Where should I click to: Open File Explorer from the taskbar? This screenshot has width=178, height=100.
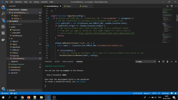coord(41,97)
